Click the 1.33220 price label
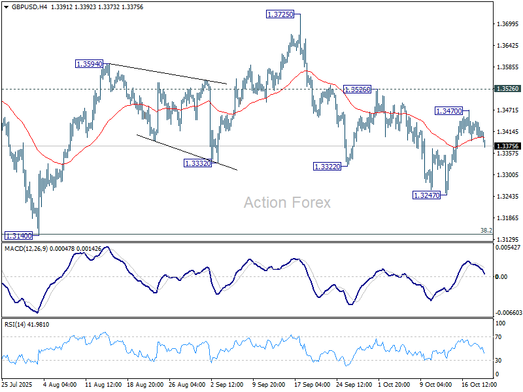 click(328, 167)
